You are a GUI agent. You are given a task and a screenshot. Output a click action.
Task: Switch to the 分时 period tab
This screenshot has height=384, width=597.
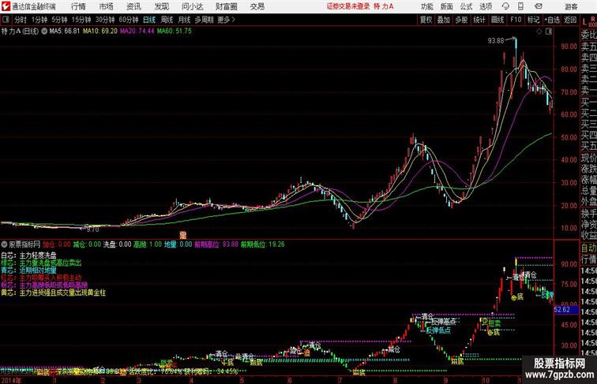click(x=21, y=20)
